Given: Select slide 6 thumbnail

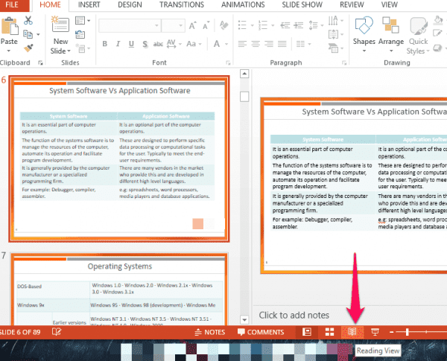Looking at the screenshot, I should 119,159.
